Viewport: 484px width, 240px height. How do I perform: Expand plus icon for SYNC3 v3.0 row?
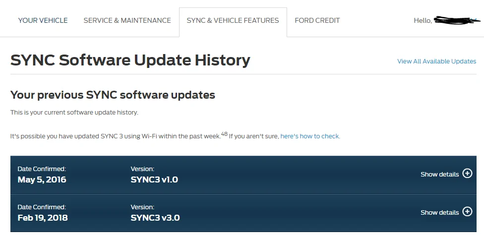click(467, 212)
